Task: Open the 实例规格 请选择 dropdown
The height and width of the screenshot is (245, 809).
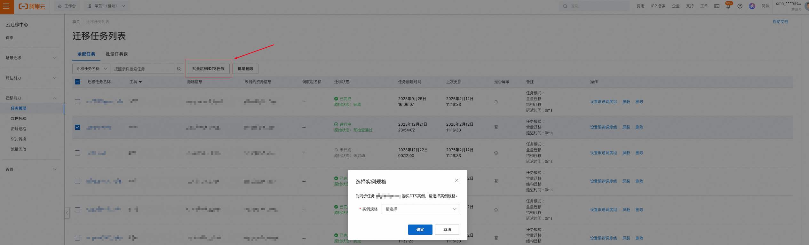Action: click(x=420, y=209)
